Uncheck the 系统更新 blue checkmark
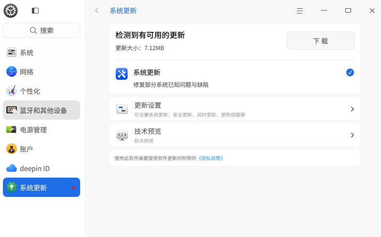Screen dimensions: 381x237 click(x=350, y=72)
